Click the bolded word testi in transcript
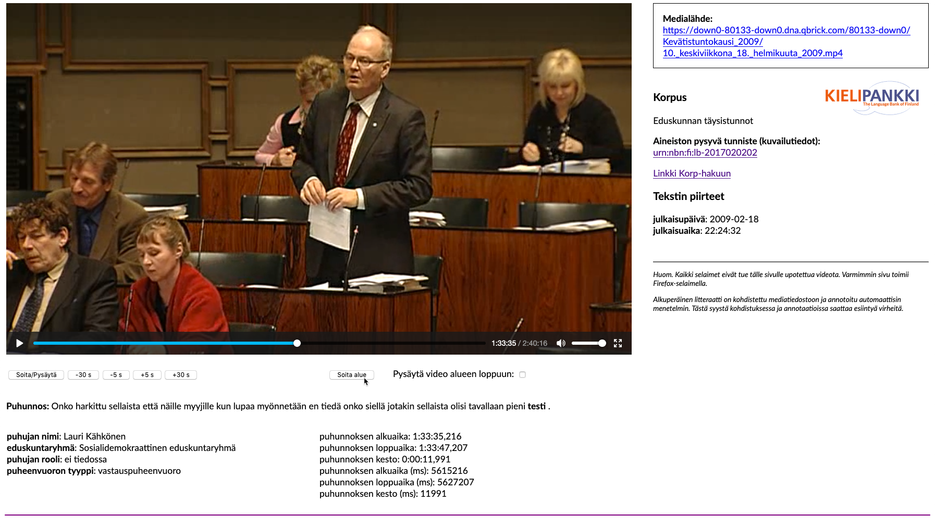Viewport: 935px width, 527px height. (x=536, y=406)
